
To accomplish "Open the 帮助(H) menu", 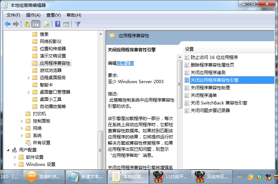I will tap(74, 15).
